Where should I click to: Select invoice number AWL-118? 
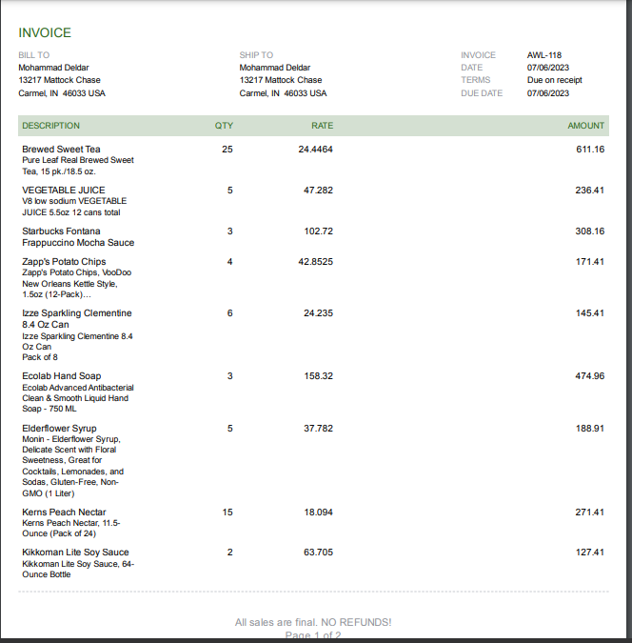pos(543,55)
